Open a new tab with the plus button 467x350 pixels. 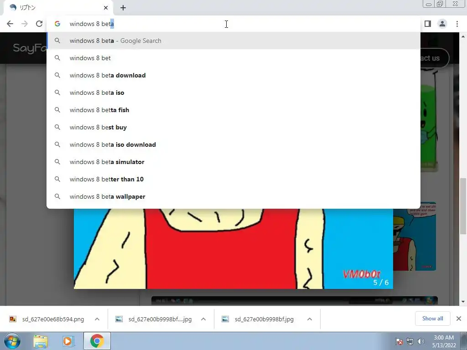click(123, 8)
